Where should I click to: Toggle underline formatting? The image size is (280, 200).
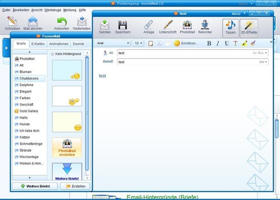coord(226,43)
